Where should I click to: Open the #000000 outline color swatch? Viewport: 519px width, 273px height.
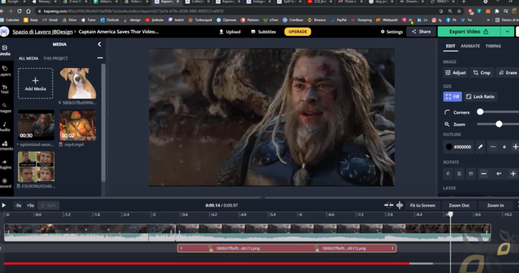(x=458, y=146)
